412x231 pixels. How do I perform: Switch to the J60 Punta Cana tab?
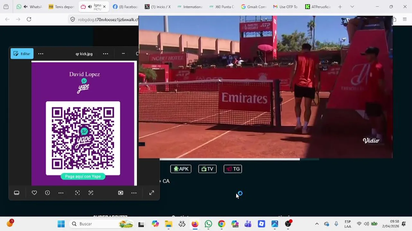tap(221, 7)
